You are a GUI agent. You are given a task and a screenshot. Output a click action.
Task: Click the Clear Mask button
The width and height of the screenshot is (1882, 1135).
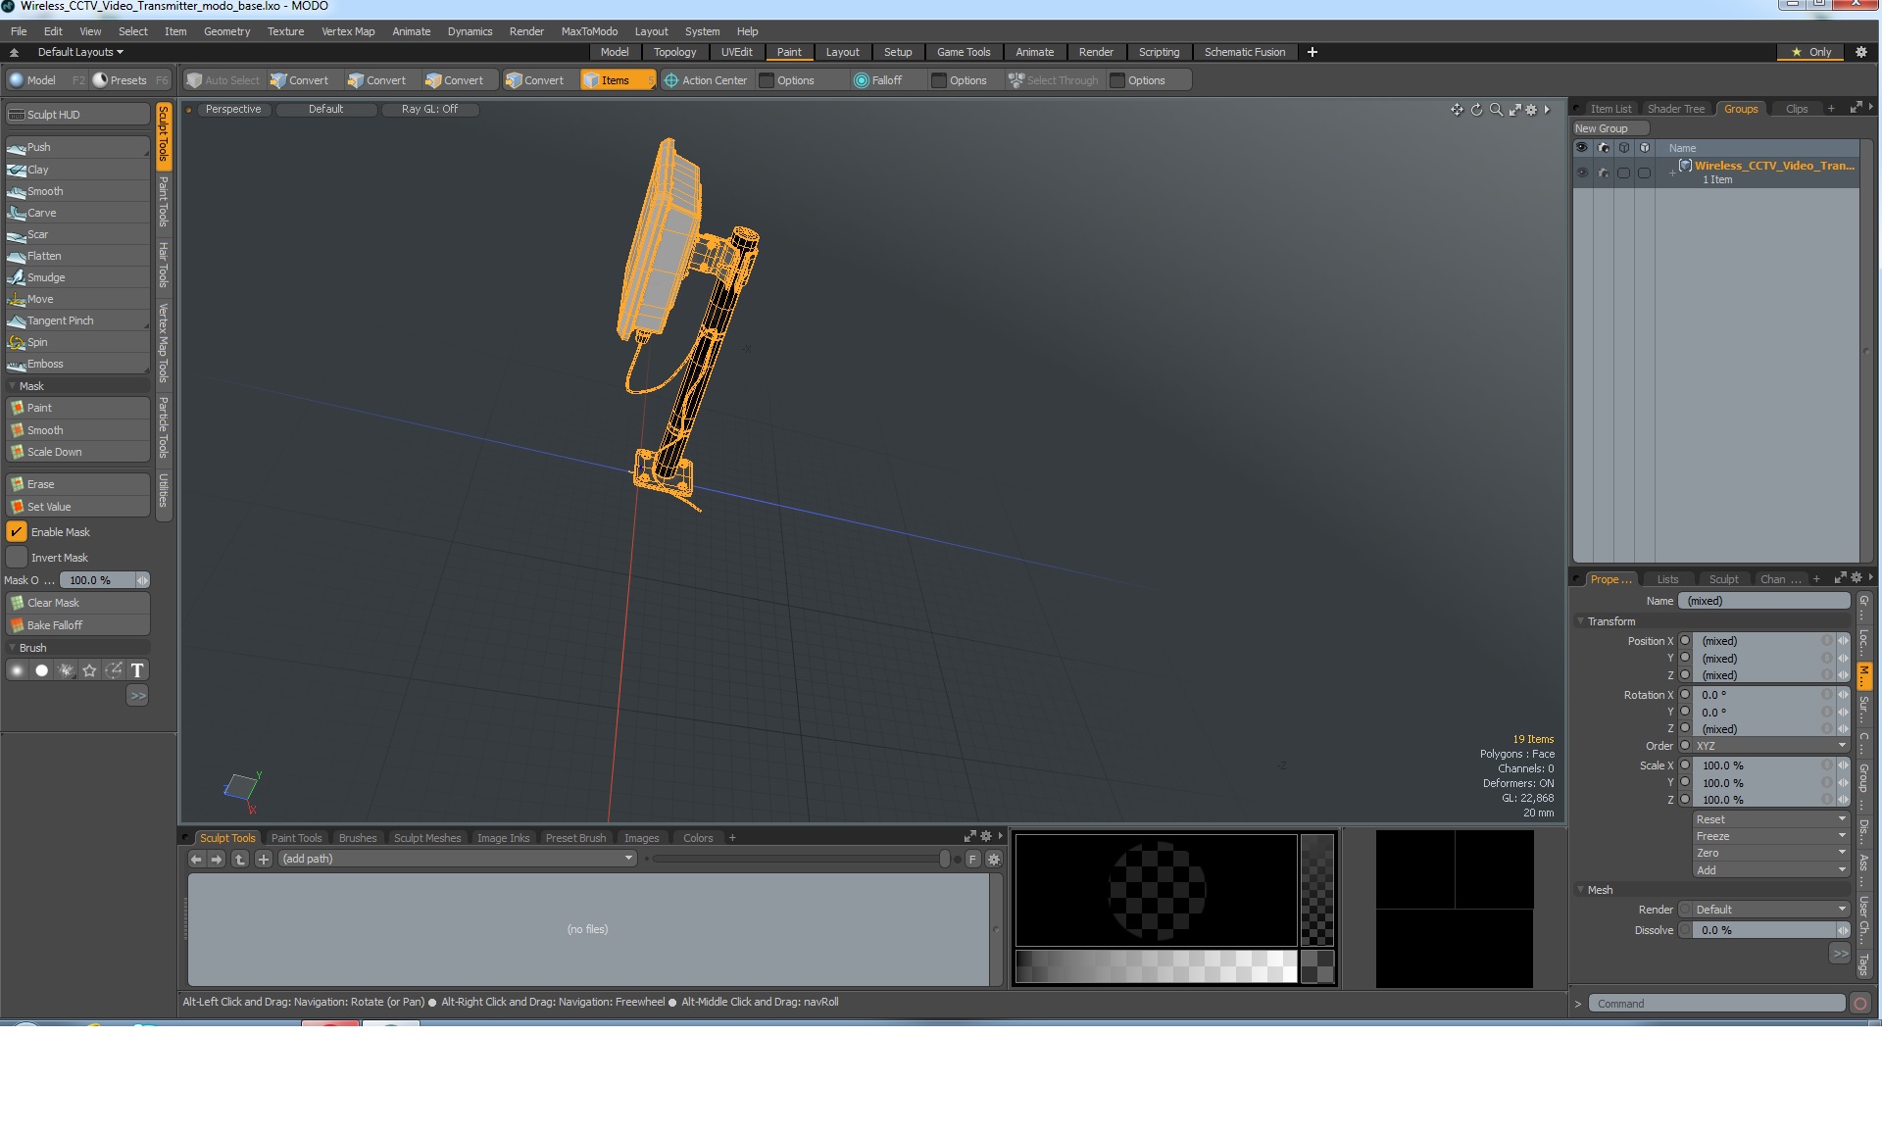coord(53,603)
